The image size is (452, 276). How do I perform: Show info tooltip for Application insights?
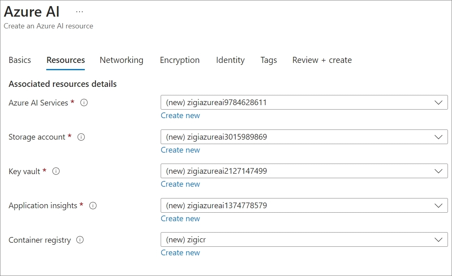pos(93,206)
